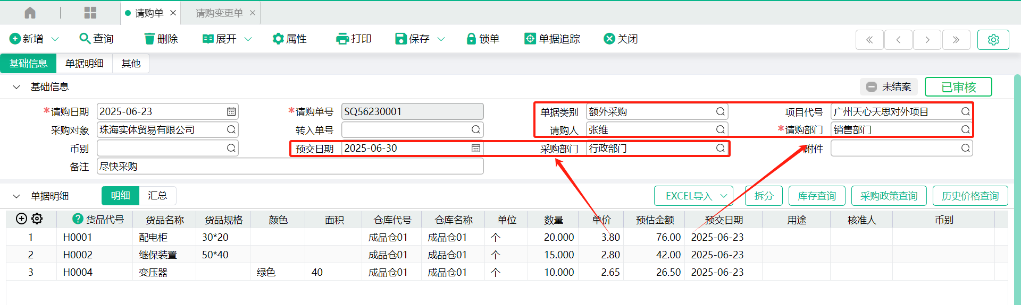Search in the 请购部门 field
The image size is (1021, 305).
965,129
